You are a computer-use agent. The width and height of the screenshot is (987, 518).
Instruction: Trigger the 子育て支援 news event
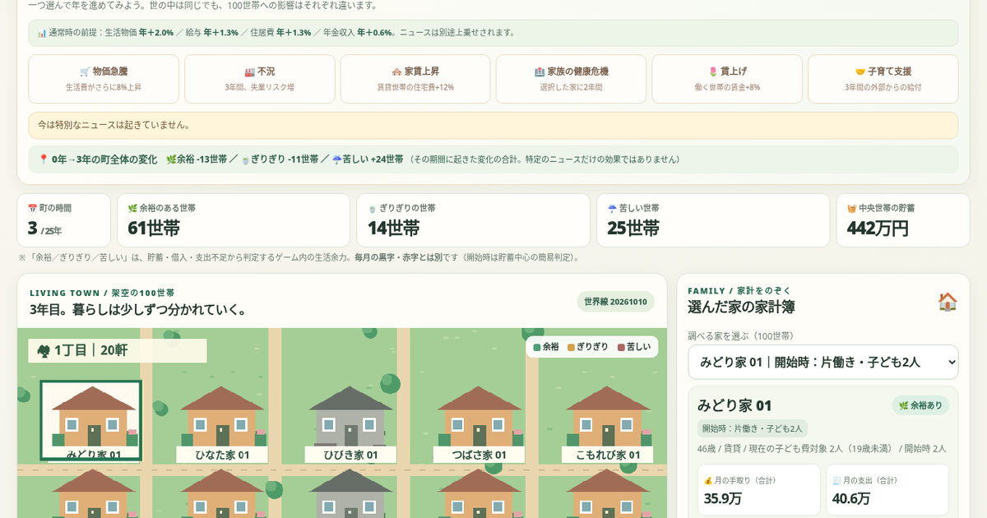tap(883, 79)
